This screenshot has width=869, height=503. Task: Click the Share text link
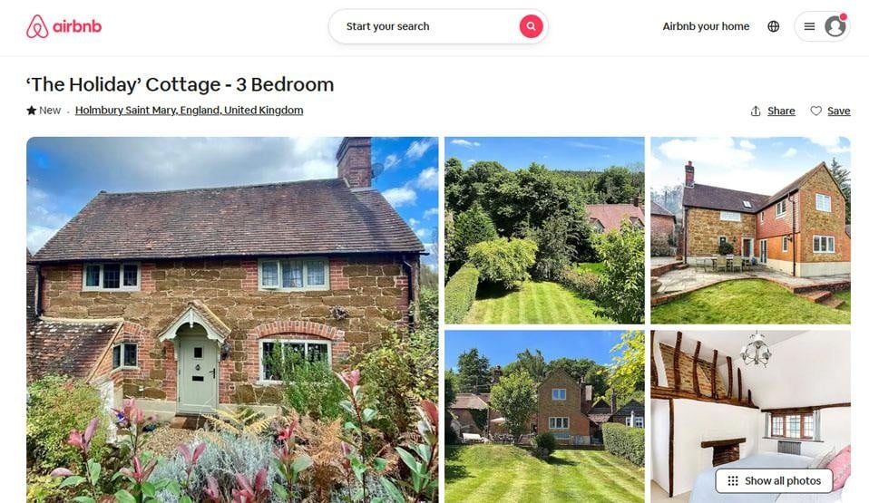click(781, 111)
